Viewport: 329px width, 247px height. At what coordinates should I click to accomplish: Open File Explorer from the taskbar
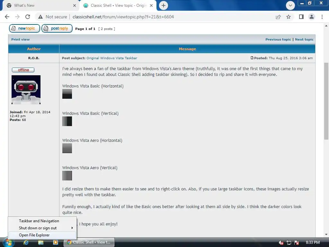point(40,242)
